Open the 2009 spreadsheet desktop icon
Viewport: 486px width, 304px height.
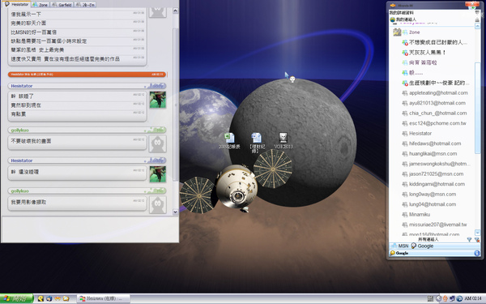click(x=229, y=141)
